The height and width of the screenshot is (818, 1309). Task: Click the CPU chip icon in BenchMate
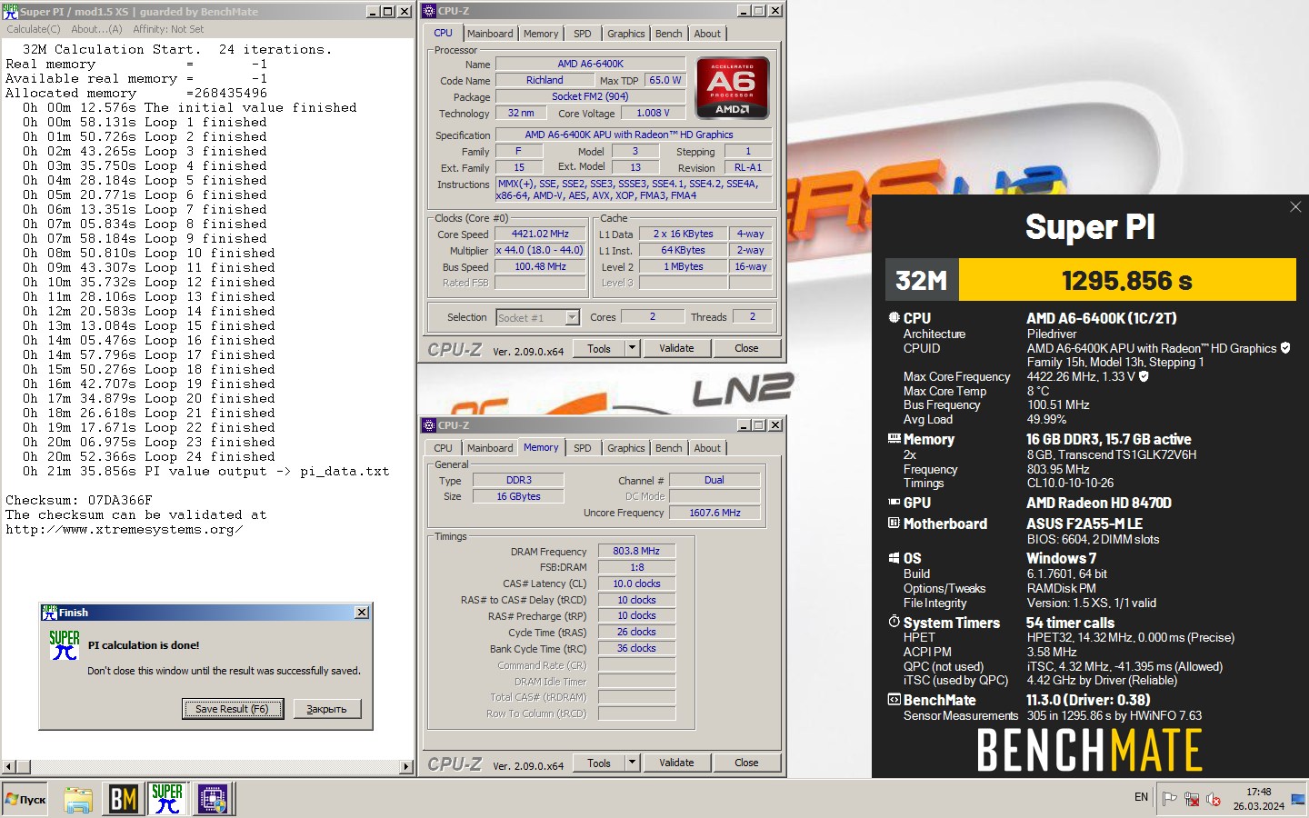tap(894, 318)
